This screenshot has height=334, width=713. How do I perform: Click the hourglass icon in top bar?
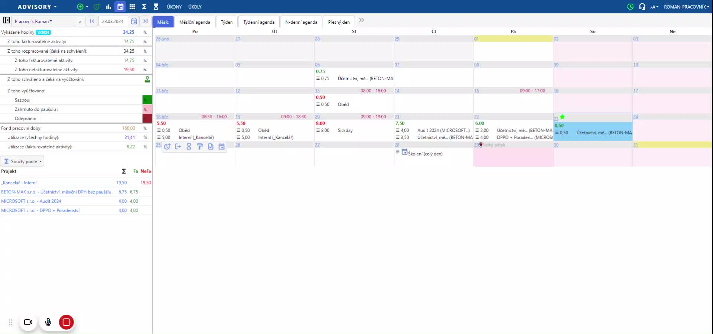[156, 7]
